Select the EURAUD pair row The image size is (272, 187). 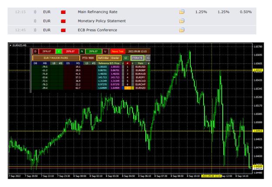[141, 74]
